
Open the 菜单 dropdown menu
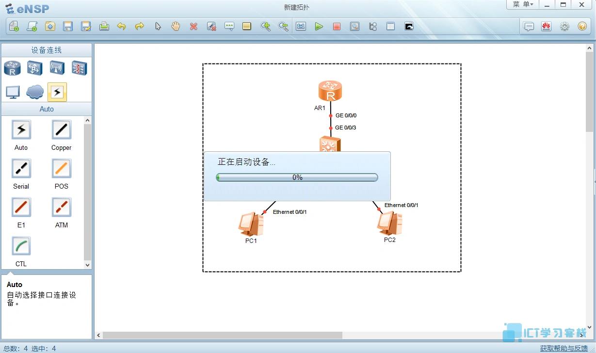(523, 4)
